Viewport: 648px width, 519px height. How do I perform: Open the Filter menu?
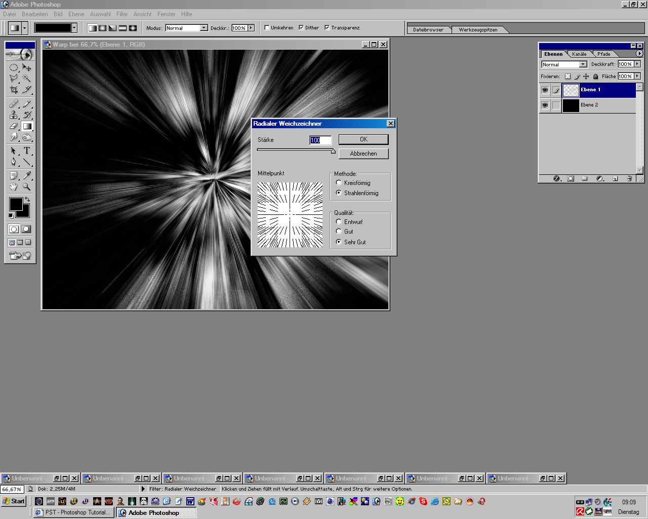coord(122,14)
